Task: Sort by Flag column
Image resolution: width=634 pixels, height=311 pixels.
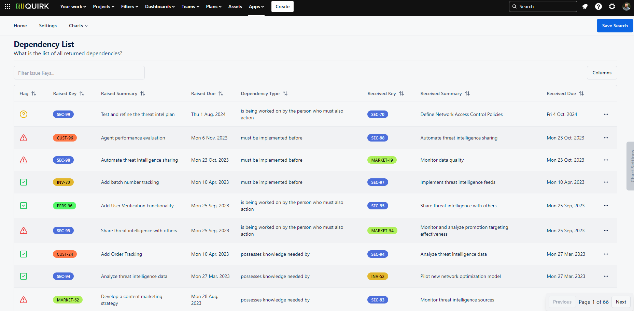Action: coord(34,93)
